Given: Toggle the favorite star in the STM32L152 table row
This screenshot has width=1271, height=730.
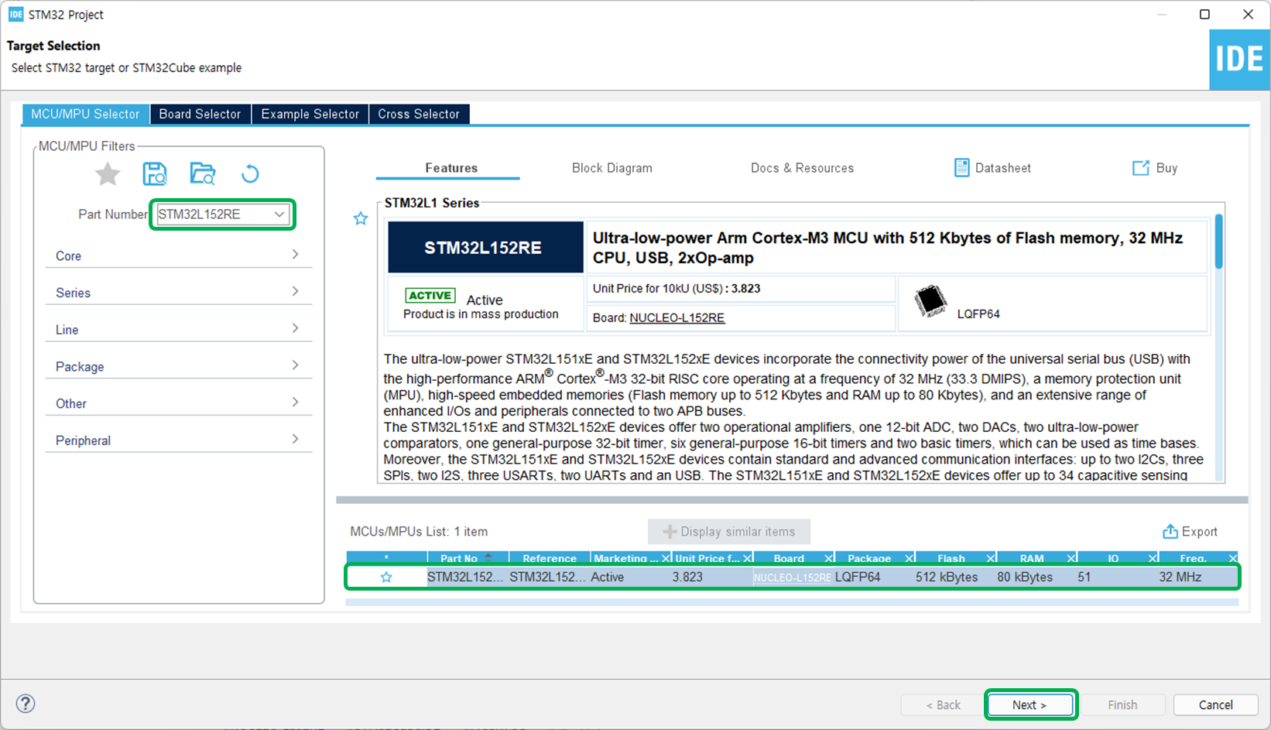Looking at the screenshot, I should click(386, 577).
